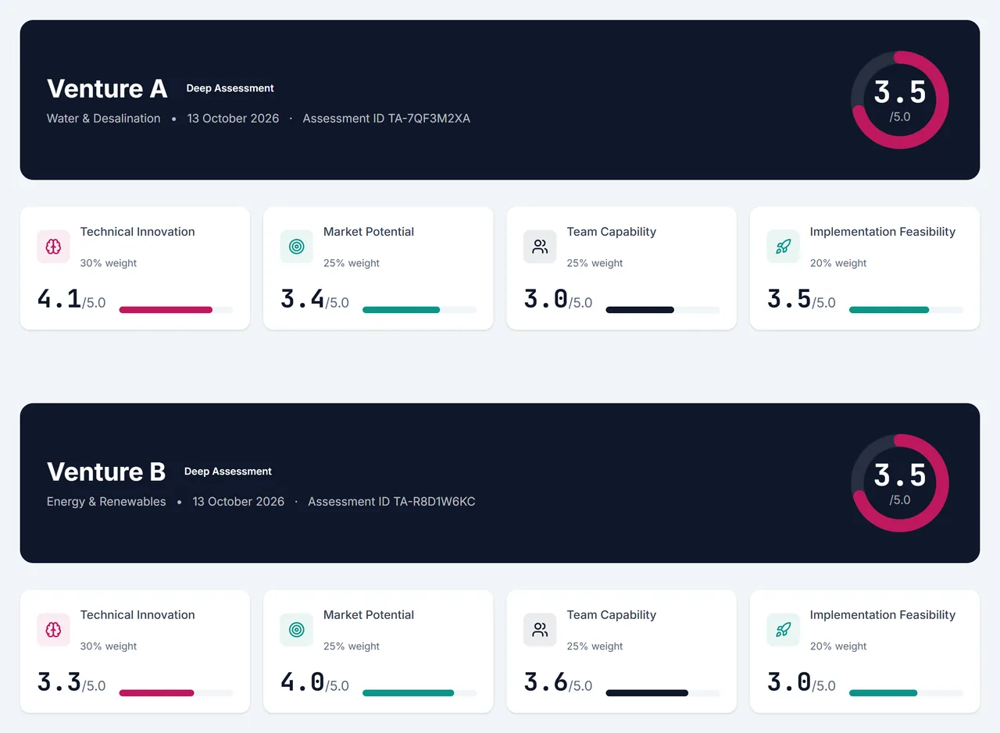
Task: Click Assessment ID TA-7QF3M2XA
Action: click(387, 119)
